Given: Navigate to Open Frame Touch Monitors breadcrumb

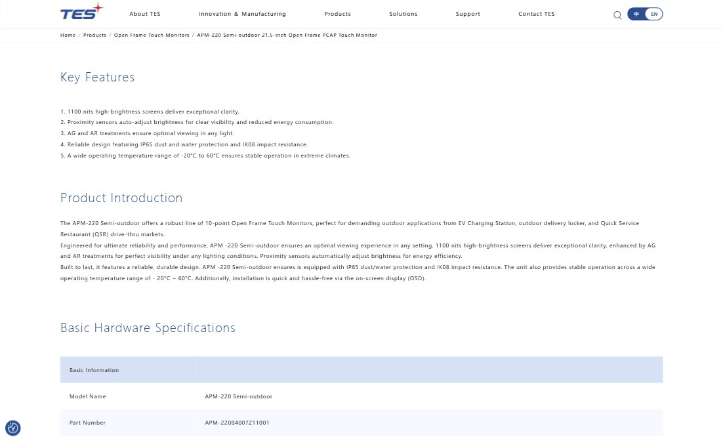Looking at the screenshot, I should click(x=152, y=35).
